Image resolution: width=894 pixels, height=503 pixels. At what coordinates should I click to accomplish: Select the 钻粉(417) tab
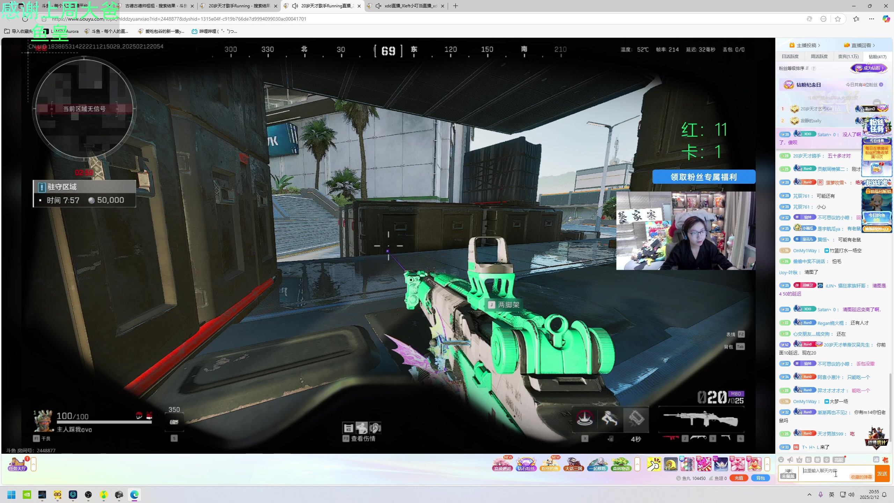[877, 57]
